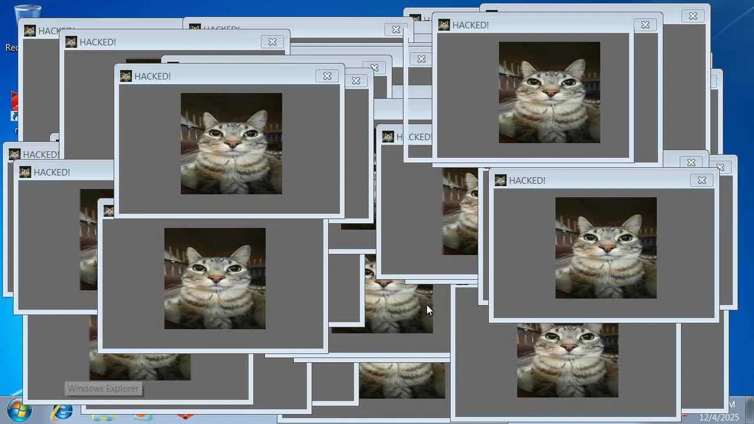
Task: Close the front upper-left HACKED! window showing the cat
Action: coord(327,76)
